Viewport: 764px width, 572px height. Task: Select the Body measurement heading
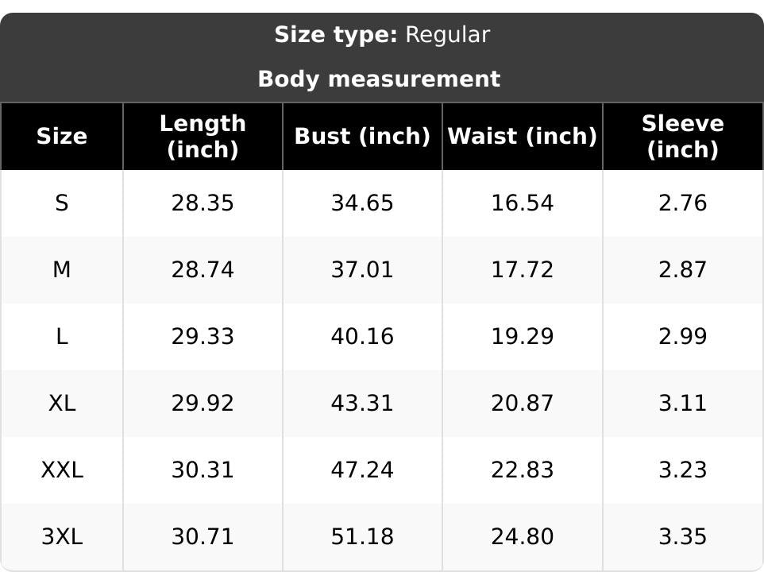click(x=379, y=79)
